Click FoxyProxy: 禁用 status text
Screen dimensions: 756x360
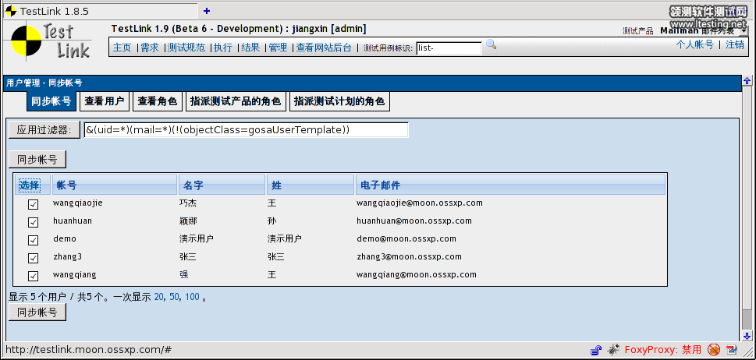tap(663, 349)
